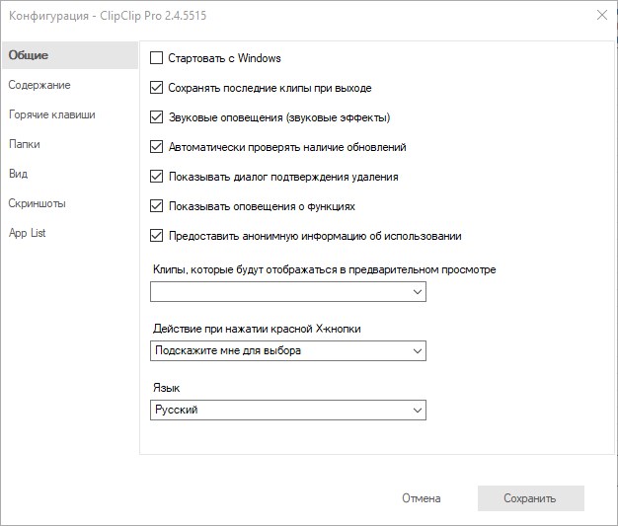The image size is (618, 526).
Task: Uncheck Показывать диалог подтверждения удаления
Action: tap(156, 177)
